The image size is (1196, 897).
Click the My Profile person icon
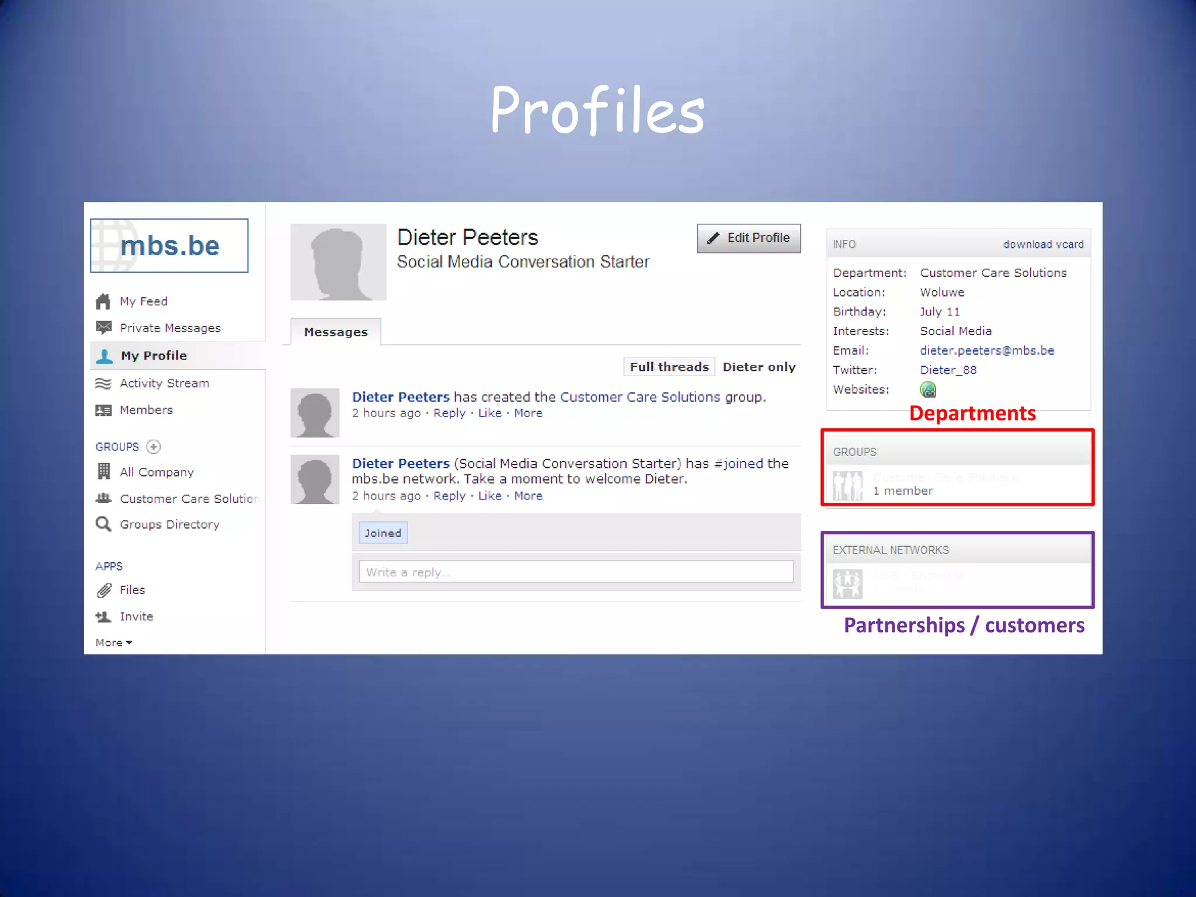pyautogui.click(x=105, y=356)
